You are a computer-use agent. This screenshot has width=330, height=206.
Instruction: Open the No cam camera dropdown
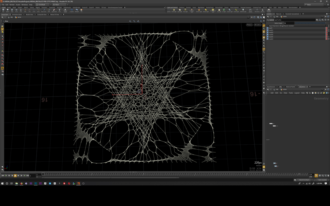tap(257, 25)
